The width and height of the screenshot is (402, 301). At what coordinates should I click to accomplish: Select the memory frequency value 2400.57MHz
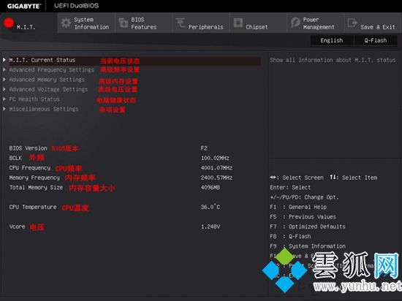point(216,178)
